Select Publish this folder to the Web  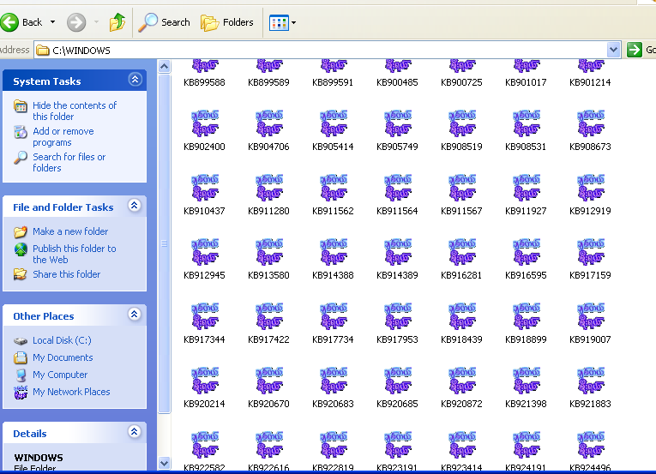(75, 254)
